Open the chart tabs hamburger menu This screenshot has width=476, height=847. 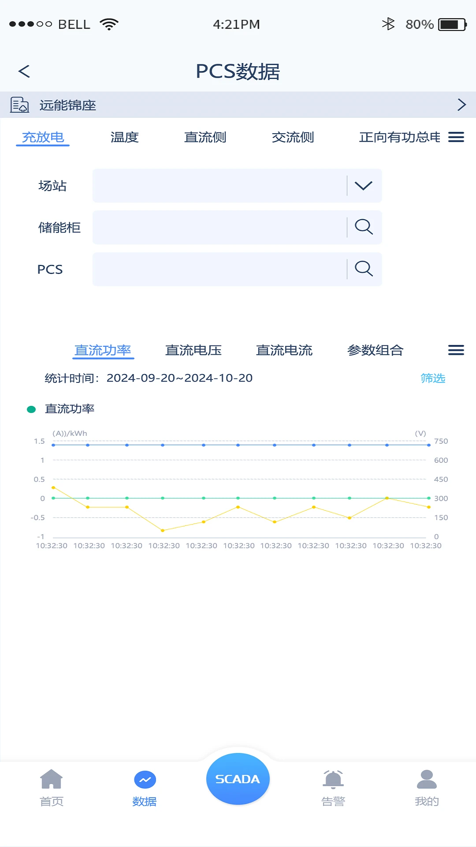click(456, 350)
